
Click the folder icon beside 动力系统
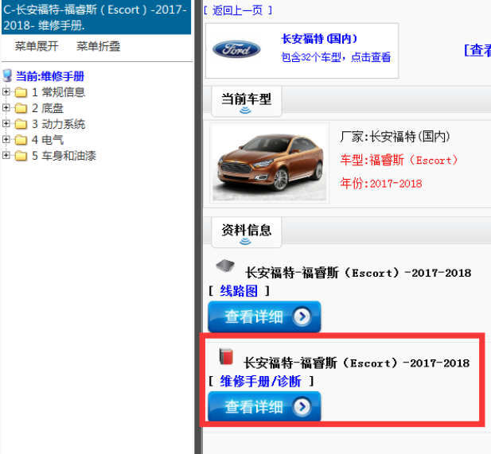coord(21,124)
